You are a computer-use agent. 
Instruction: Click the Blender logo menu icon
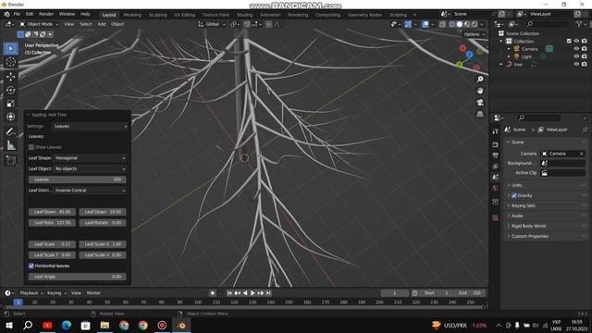tap(6, 14)
